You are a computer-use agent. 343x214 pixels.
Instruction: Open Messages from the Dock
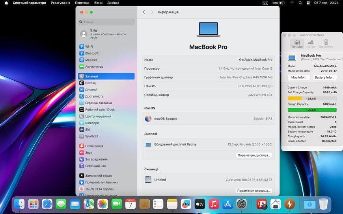(61, 204)
